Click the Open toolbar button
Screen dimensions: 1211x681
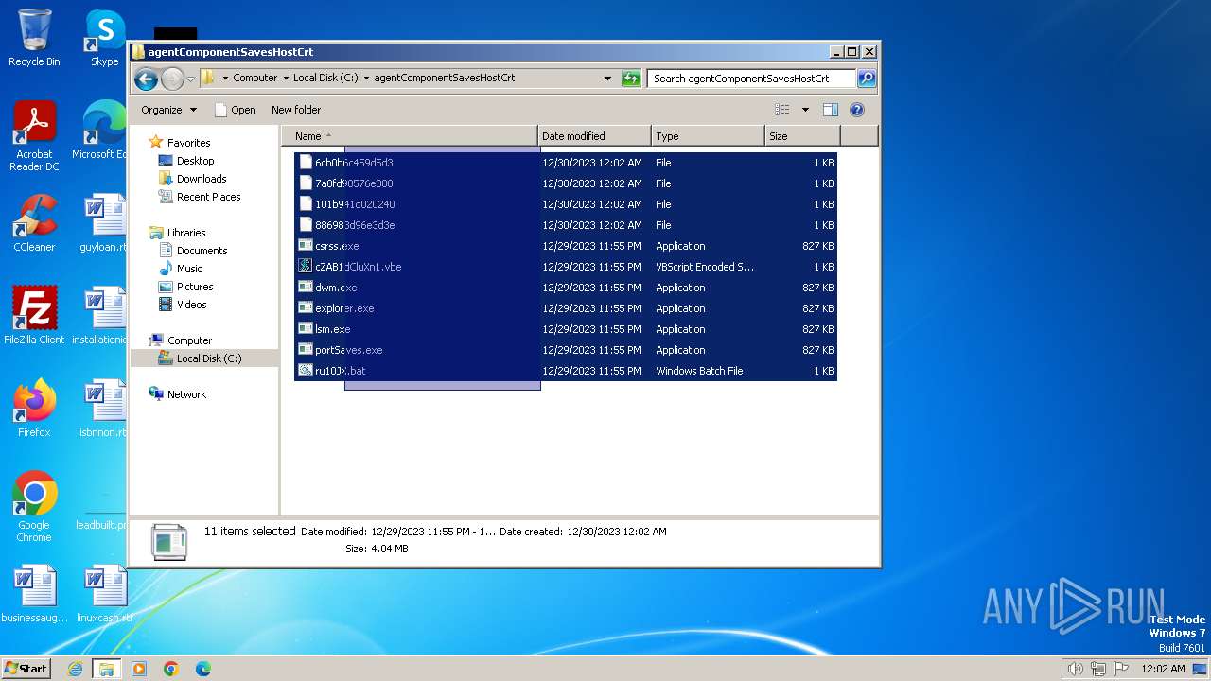(235, 110)
